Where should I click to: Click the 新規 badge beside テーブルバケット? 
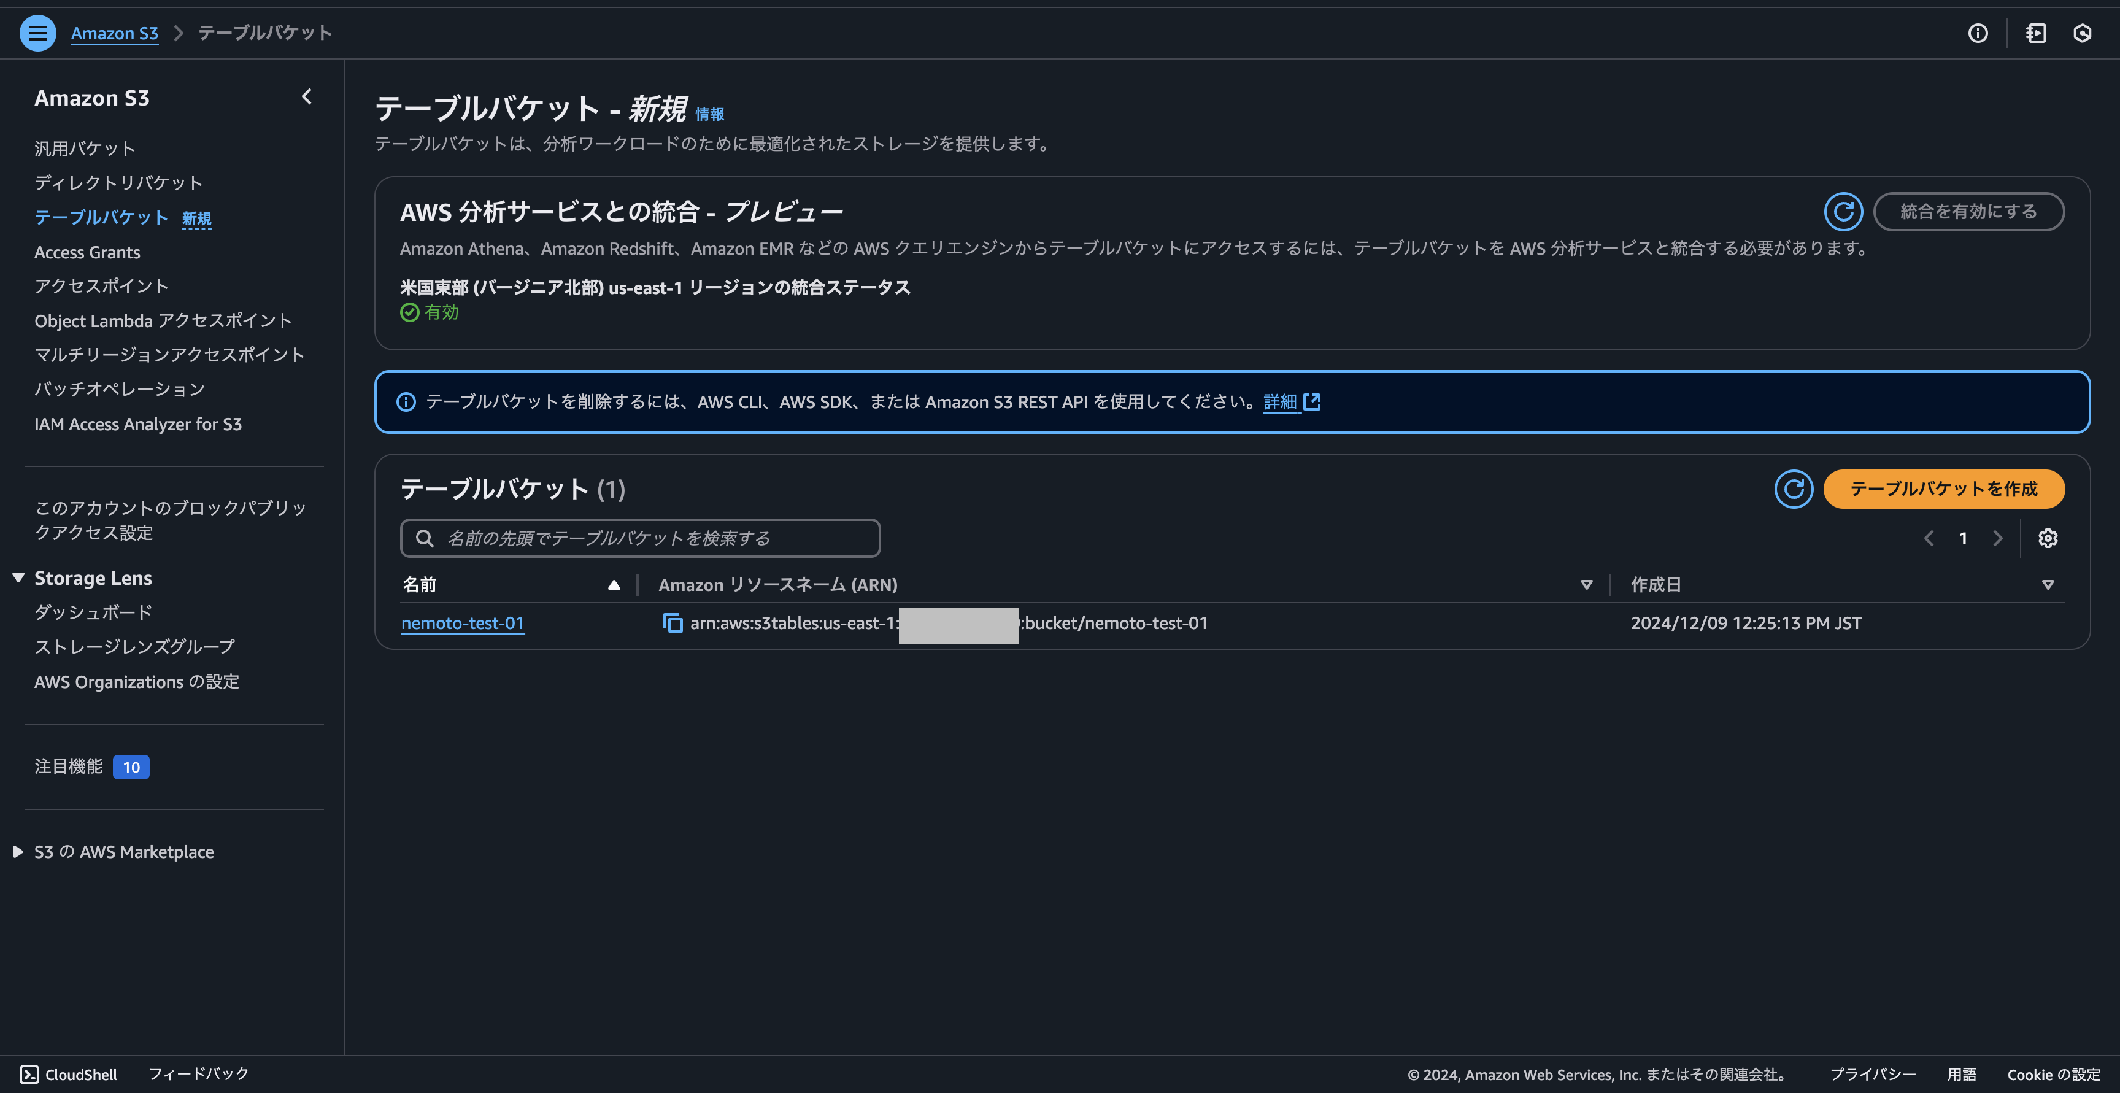pyautogui.click(x=197, y=218)
